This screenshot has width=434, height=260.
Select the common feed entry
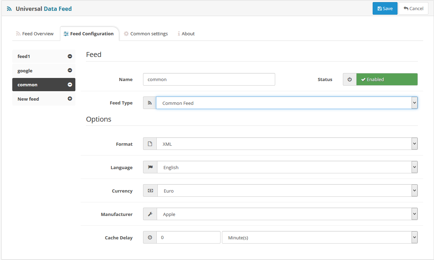point(44,85)
